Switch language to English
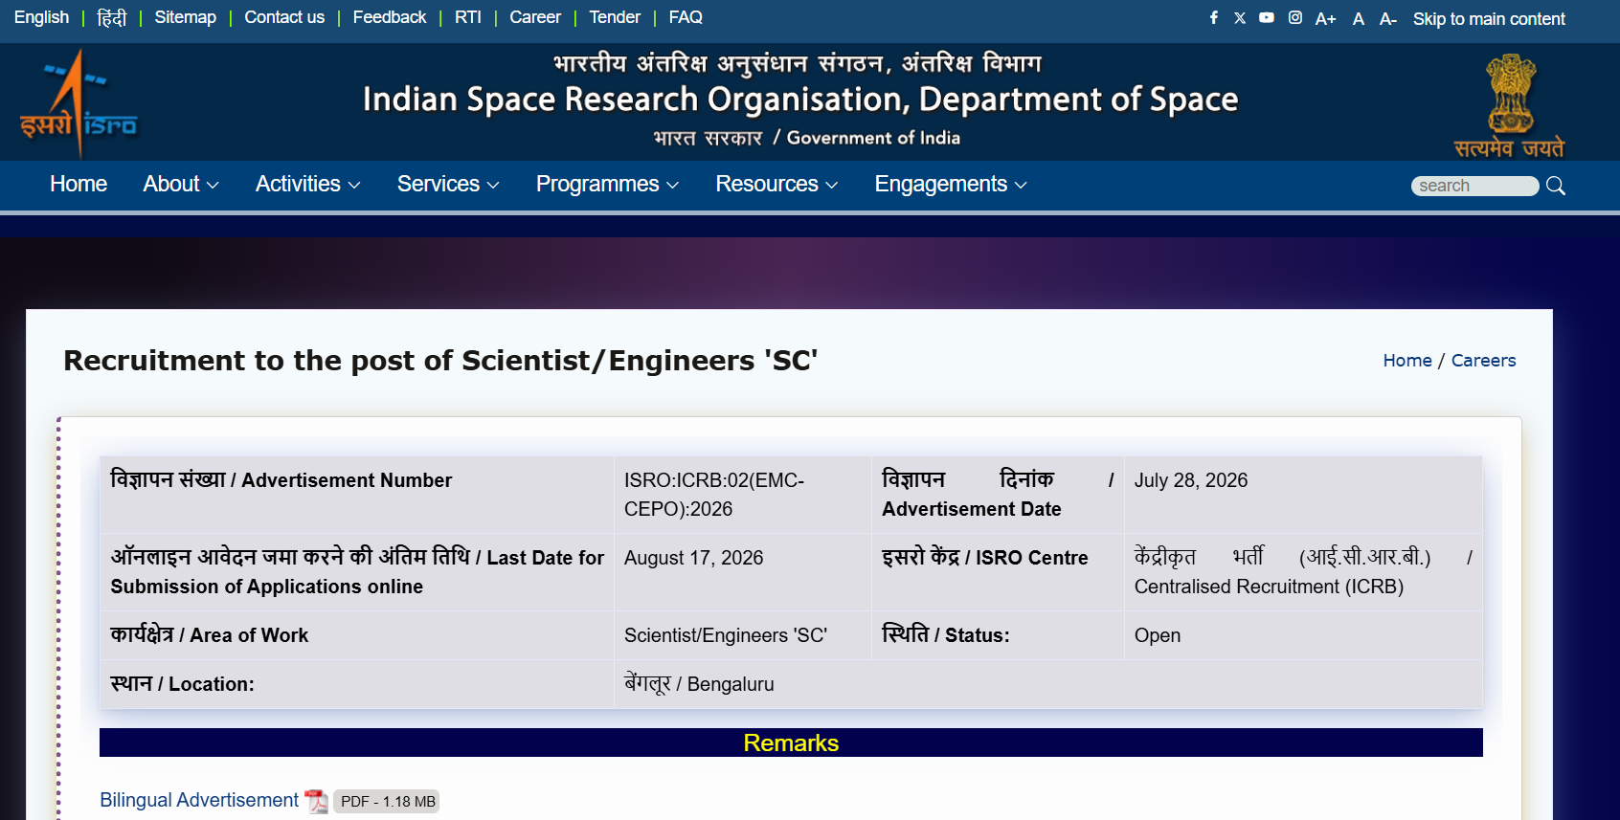 pyautogui.click(x=41, y=18)
